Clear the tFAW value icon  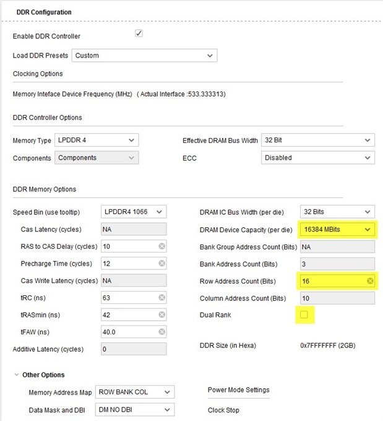(161, 332)
